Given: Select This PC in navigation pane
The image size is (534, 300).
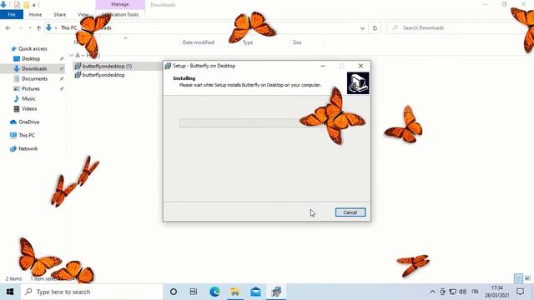Looking at the screenshot, I should pyautogui.click(x=27, y=135).
